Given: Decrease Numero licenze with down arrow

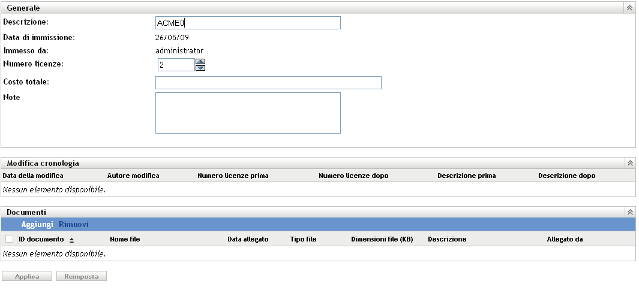Looking at the screenshot, I should click(x=200, y=68).
